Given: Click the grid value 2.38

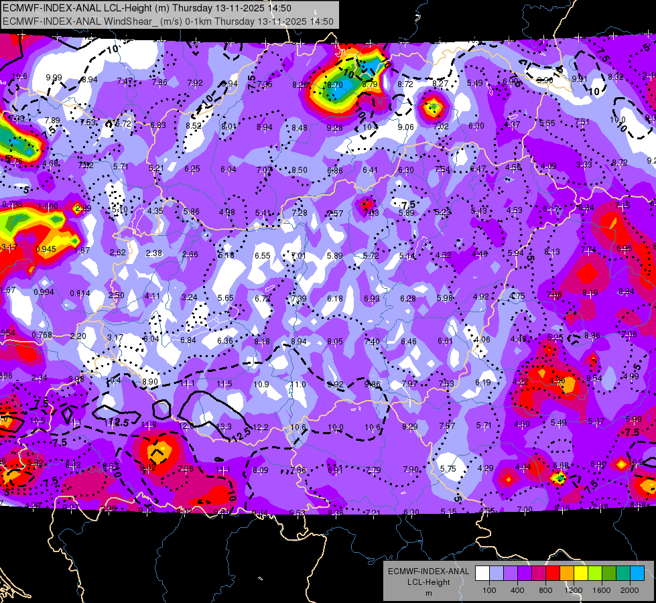Looking at the screenshot, I should (x=154, y=253).
